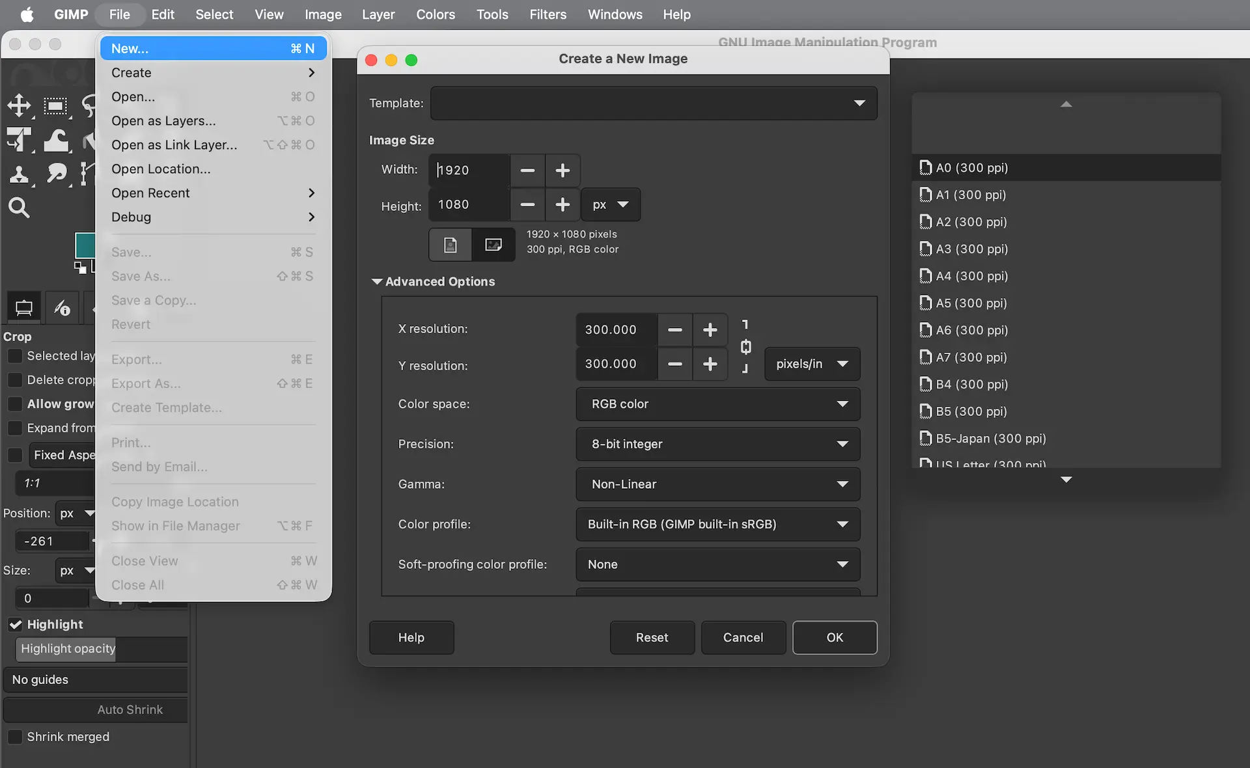This screenshot has width=1250, height=768.
Task: Open the Create submenu
Action: (214, 72)
